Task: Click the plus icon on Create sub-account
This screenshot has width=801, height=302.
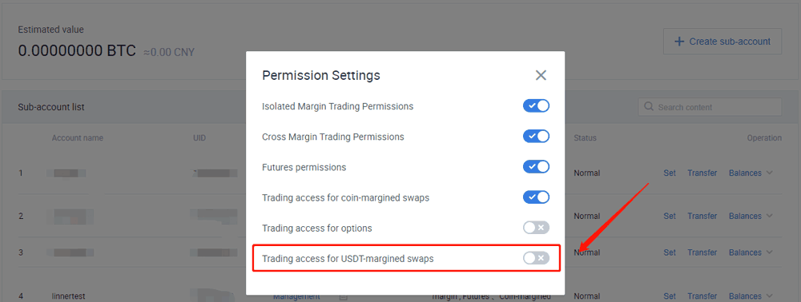Action: pos(679,42)
